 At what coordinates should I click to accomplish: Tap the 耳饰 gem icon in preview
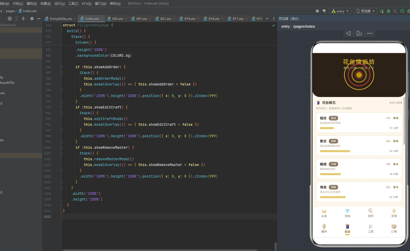[x=347, y=211]
